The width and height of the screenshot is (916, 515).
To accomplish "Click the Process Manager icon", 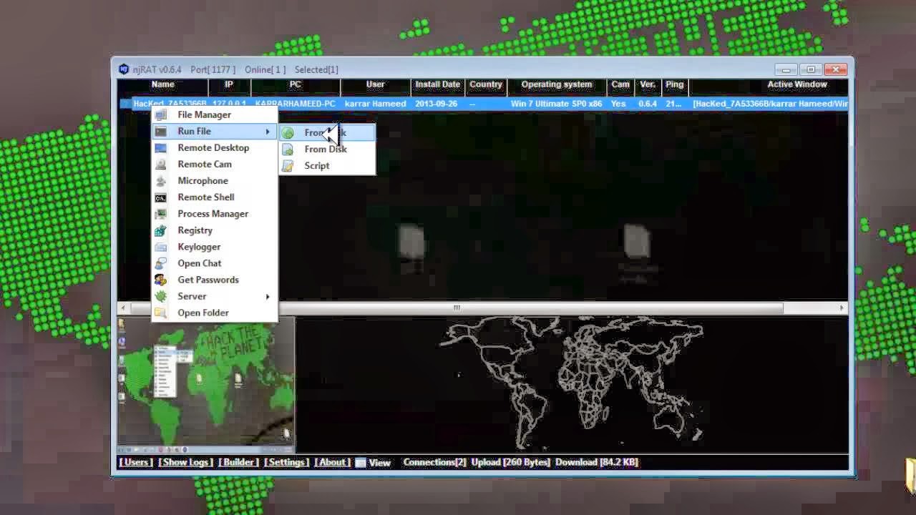I will pyautogui.click(x=161, y=214).
